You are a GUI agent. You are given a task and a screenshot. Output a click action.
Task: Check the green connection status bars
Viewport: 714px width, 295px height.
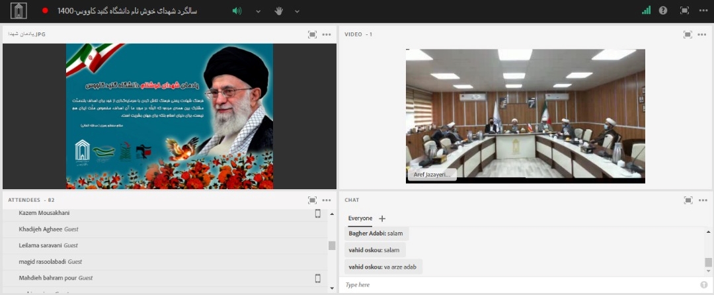[646, 11]
